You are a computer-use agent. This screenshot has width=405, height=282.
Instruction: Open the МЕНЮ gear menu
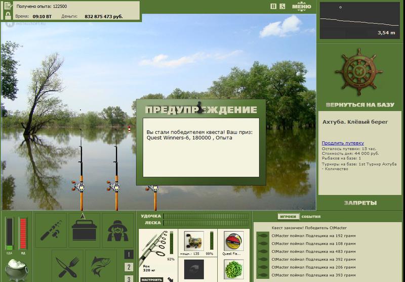point(301,7)
